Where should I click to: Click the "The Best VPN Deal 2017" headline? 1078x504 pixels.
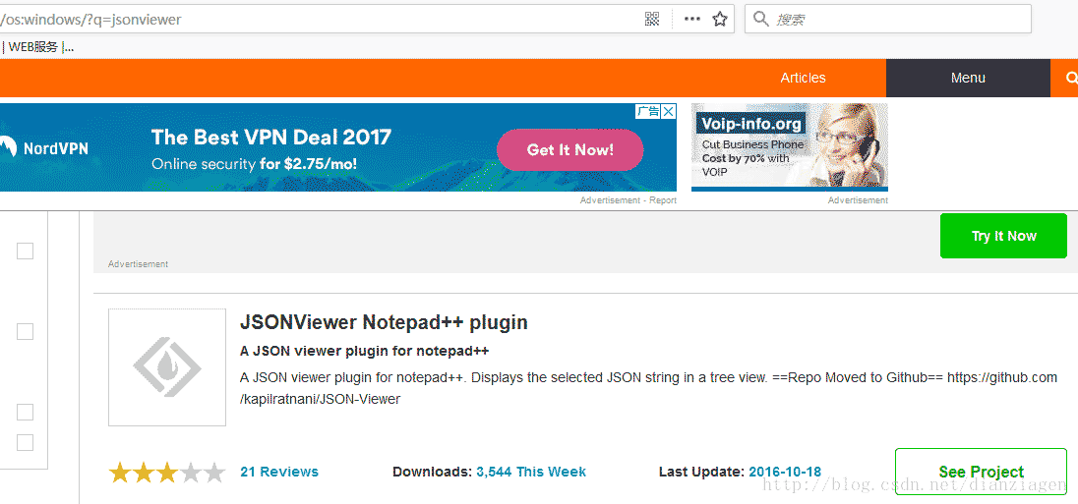point(270,138)
